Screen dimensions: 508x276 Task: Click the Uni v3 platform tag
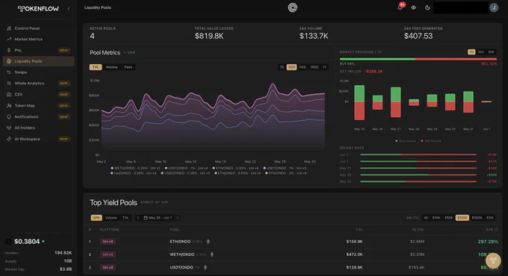[x=108, y=254]
